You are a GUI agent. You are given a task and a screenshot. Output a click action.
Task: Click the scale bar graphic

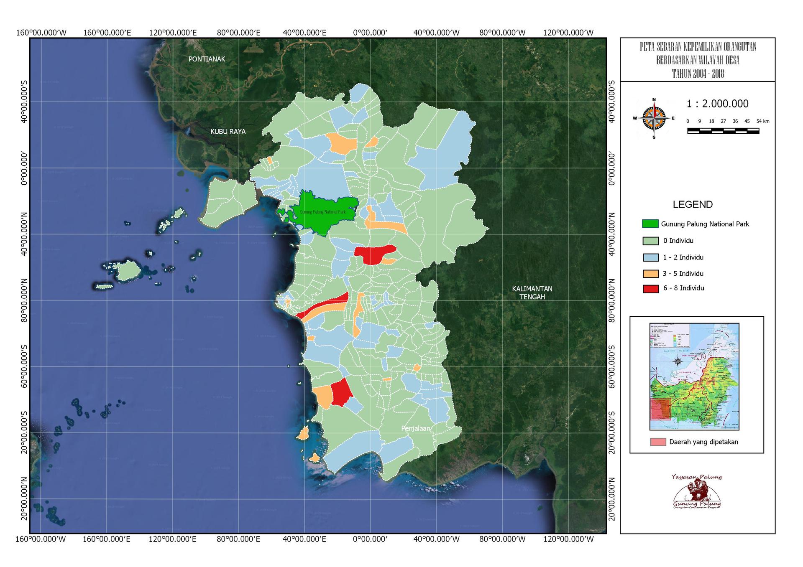(x=723, y=131)
